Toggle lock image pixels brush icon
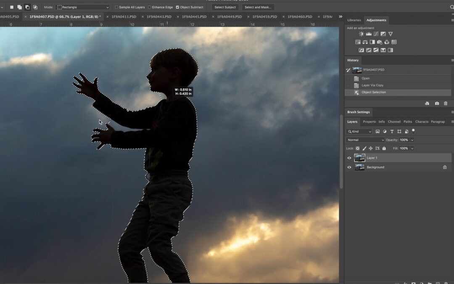454x284 pixels. coord(364,149)
